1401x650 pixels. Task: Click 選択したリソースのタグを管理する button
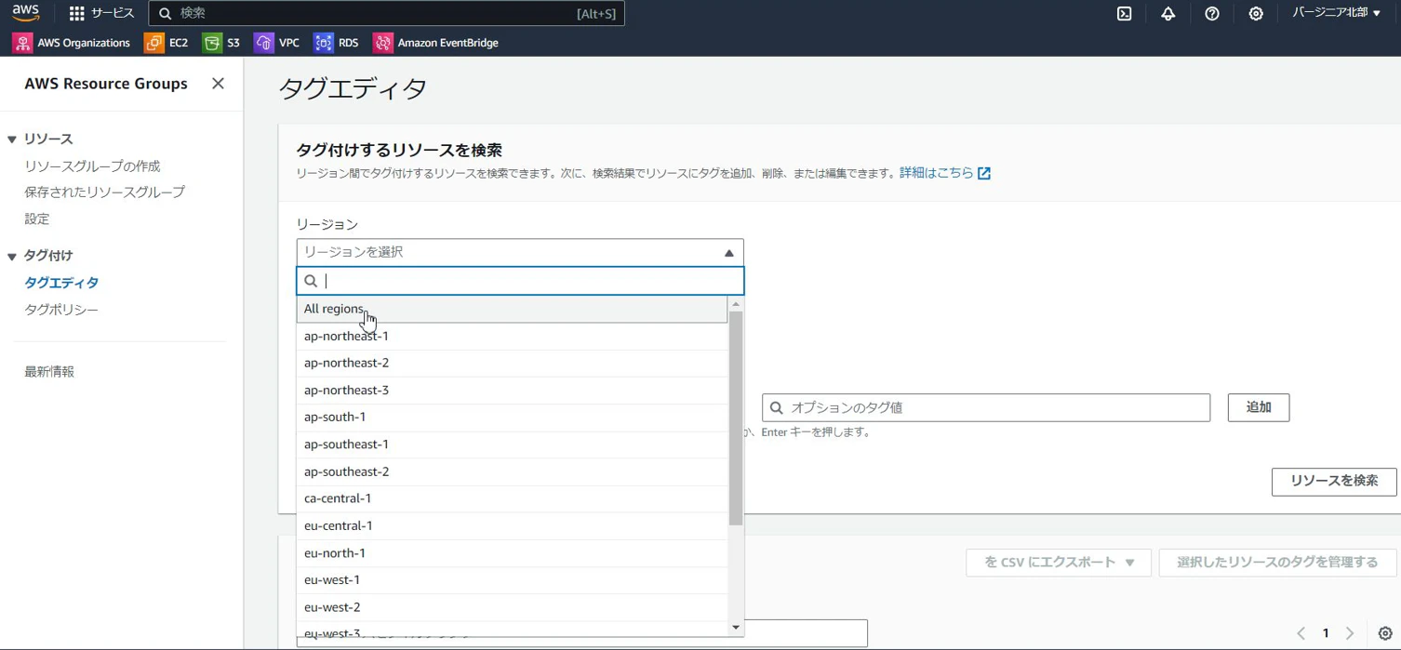pos(1277,563)
